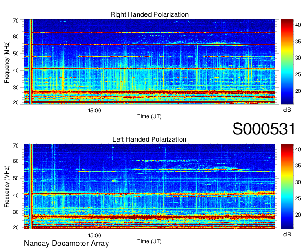Click the 40 MHz tick on left-handed plot

point(16,195)
